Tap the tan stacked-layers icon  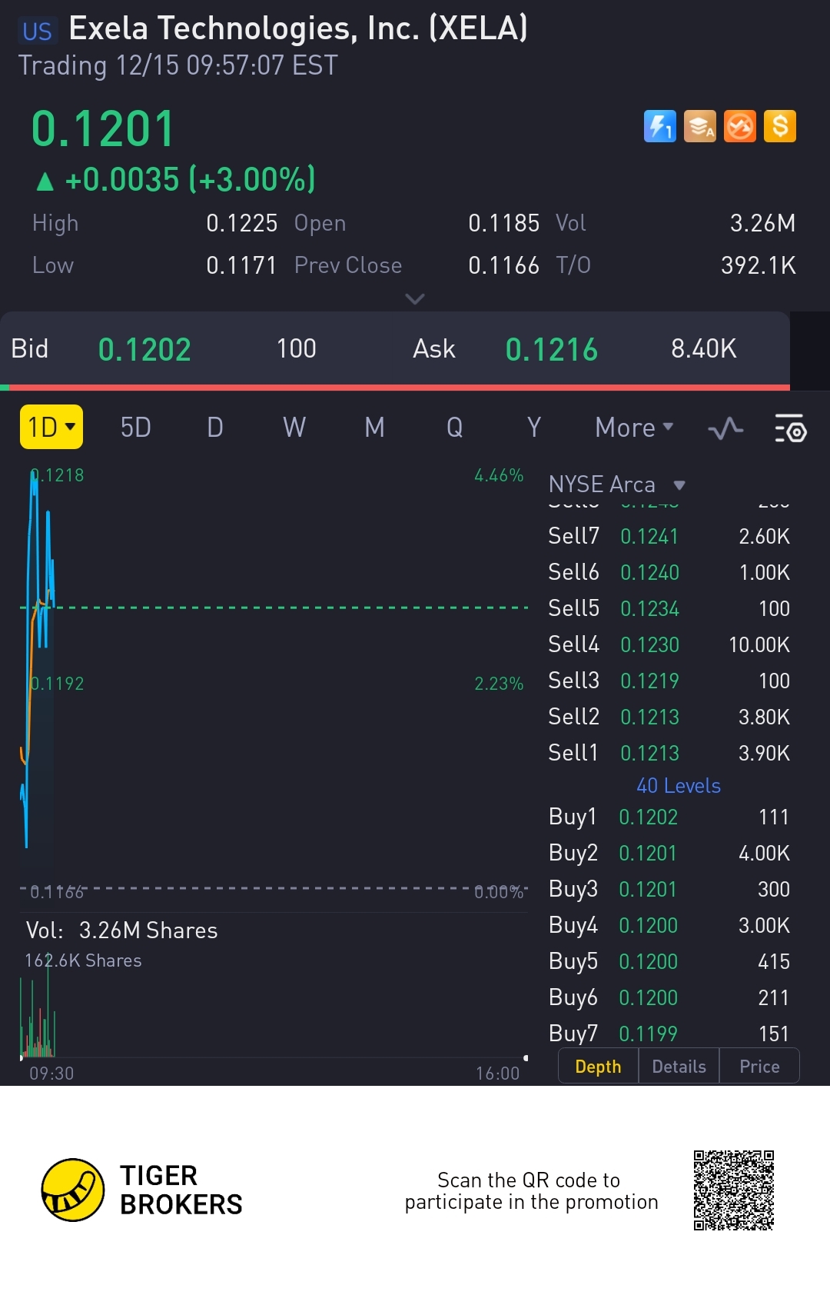pyautogui.click(x=699, y=126)
